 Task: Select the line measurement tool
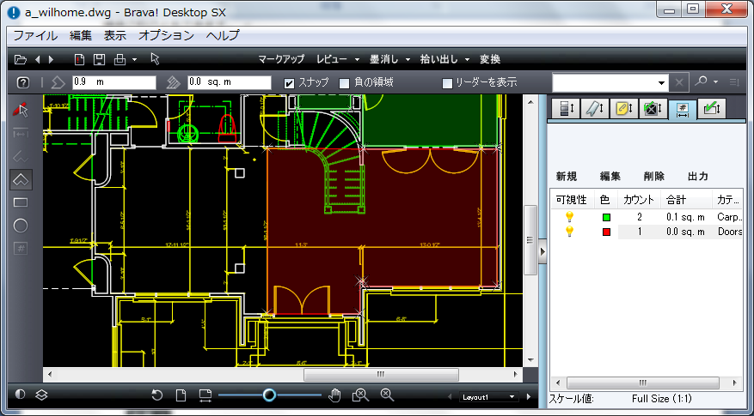point(20,134)
